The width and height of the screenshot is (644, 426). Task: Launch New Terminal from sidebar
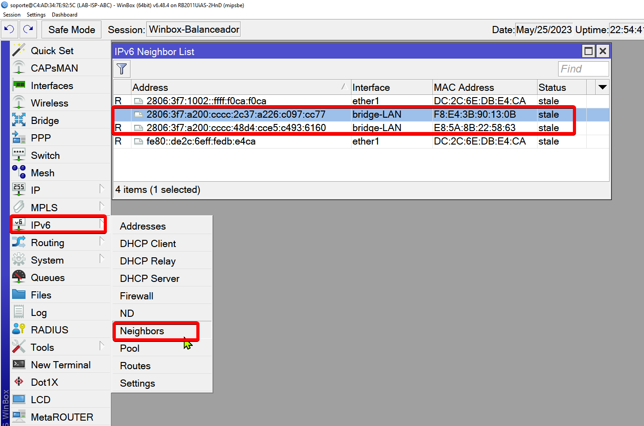(x=60, y=365)
